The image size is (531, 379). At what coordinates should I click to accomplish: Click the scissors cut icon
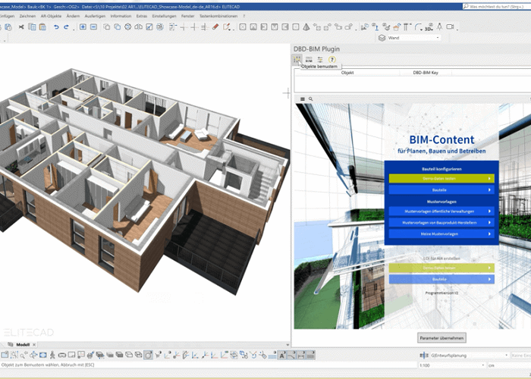tap(21, 27)
